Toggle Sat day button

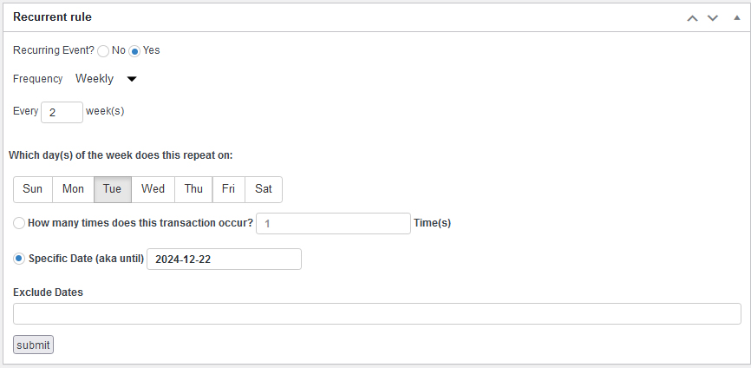[263, 189]
